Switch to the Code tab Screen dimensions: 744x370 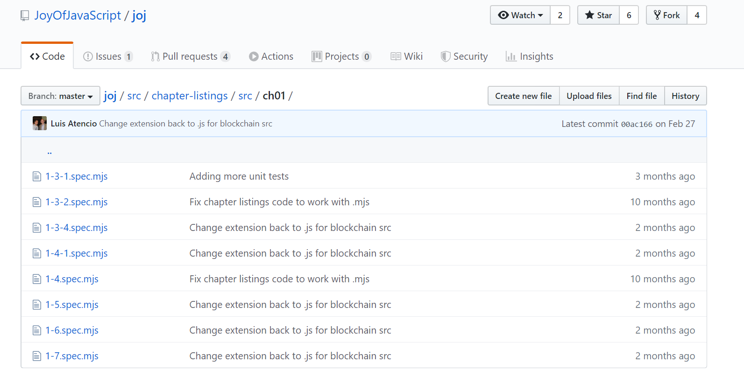pos(47,56)
